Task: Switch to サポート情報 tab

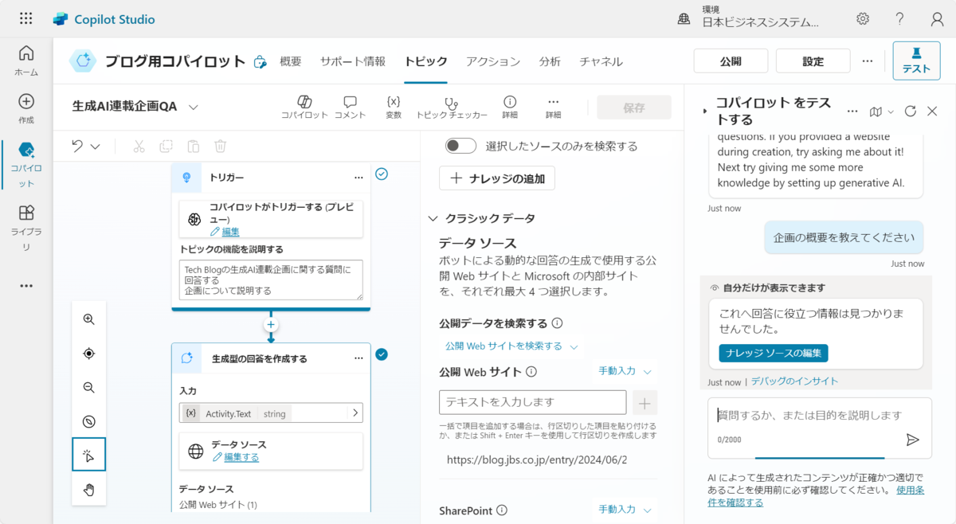Action: pyautogui.click(x=353, y=61)
